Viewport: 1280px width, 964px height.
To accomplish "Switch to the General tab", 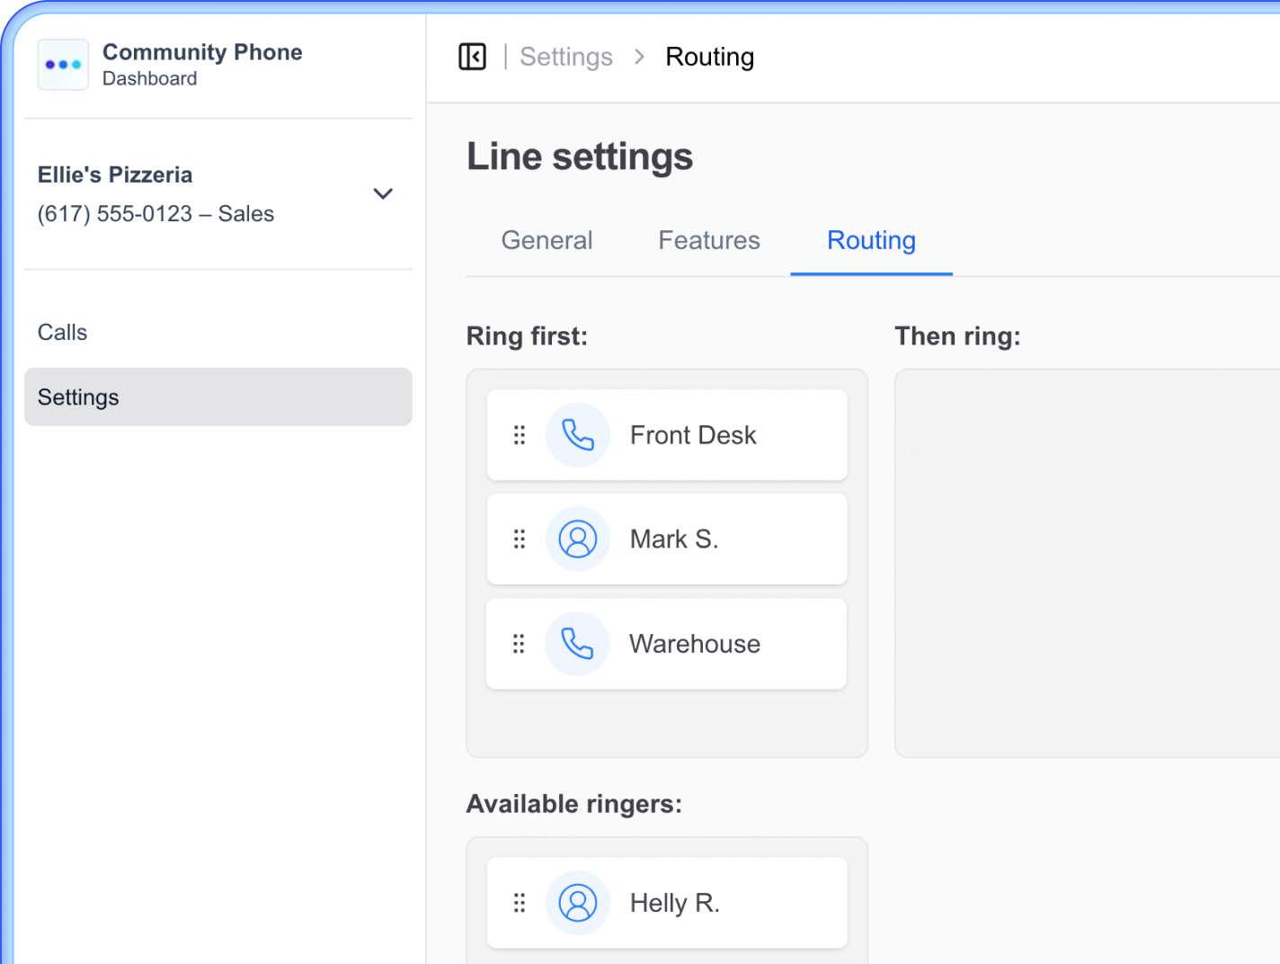I will tap(547, 240).
